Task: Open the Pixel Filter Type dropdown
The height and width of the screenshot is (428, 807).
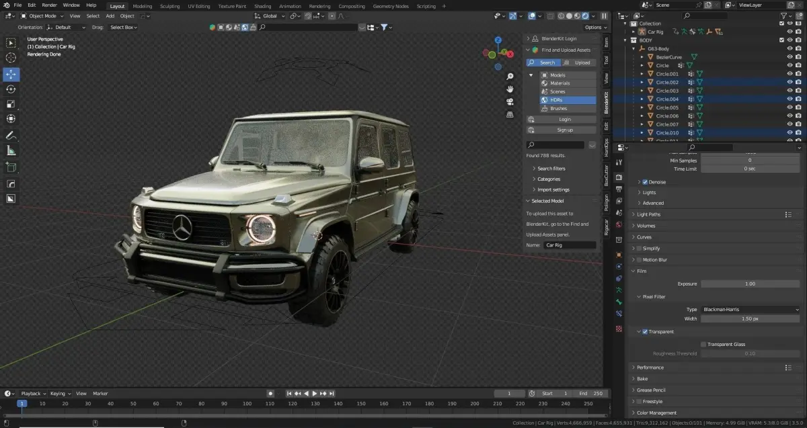Action: (751, 309)
